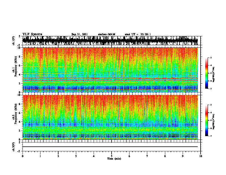Click the ch.1 voltage waveform strip
The width and height of the screenshot is (226, 175).
(x=110, y=41)
